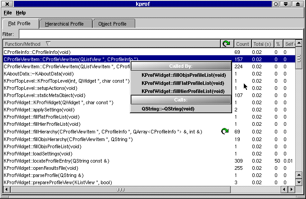Click the vertical scrollbar up arrow at top

click(299, 43)
